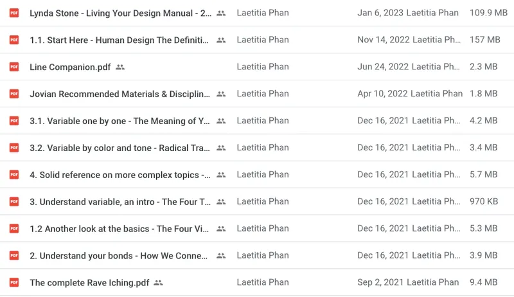Open Jovian Recommended Materials & Discipline file
Image resolution: width=514 pixels, height=297 pixels.
click(x=120, y=94)
